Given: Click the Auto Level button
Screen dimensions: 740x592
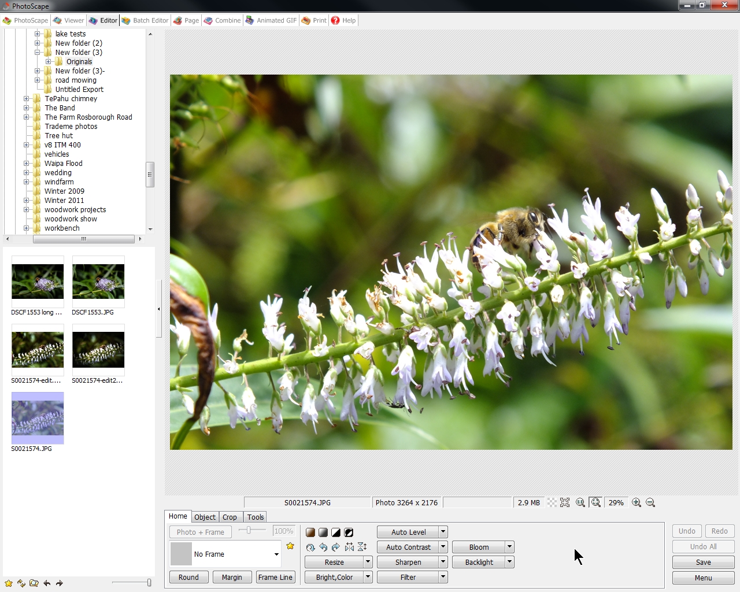Looking at the screenshot, I should 408,532.
